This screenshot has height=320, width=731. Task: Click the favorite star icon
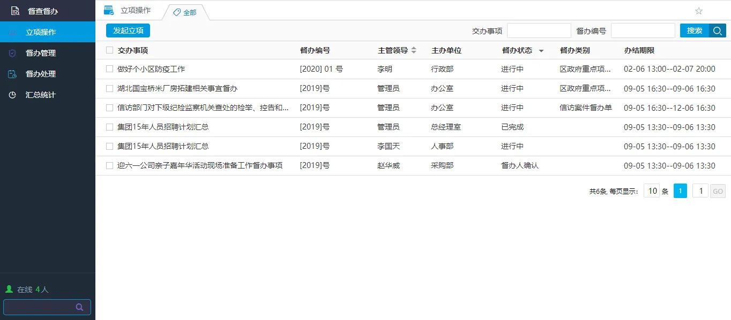(x=698, y=11)
